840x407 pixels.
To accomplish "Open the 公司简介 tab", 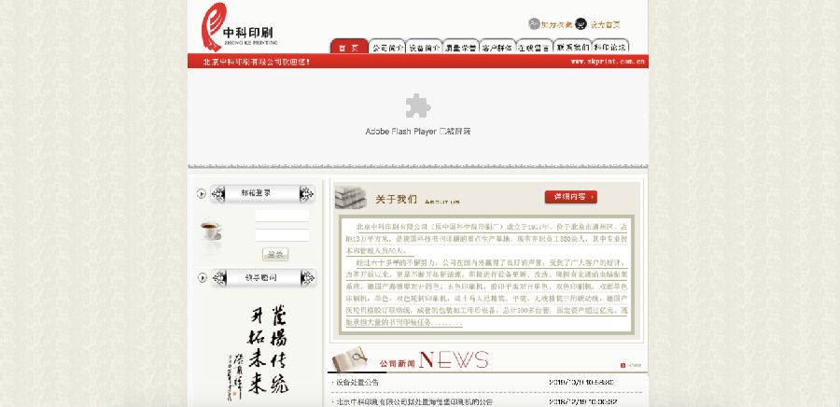I will click(x=387, y=47).
